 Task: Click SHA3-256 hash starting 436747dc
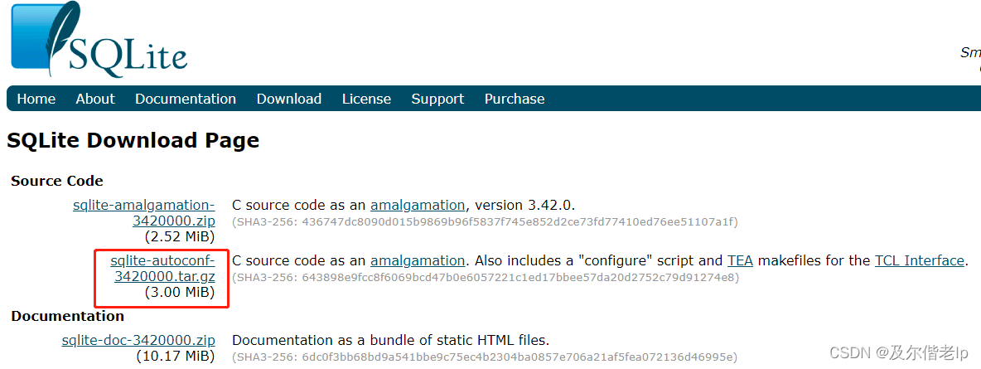click(486, 221)
